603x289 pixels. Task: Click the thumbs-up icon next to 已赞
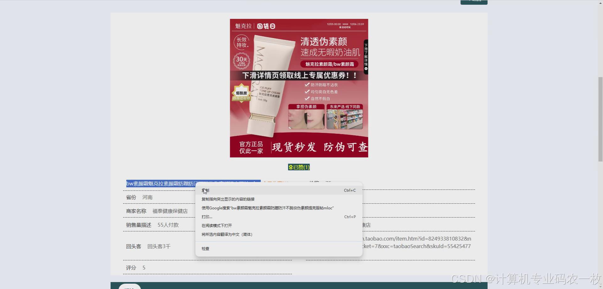tap(290, 167)
